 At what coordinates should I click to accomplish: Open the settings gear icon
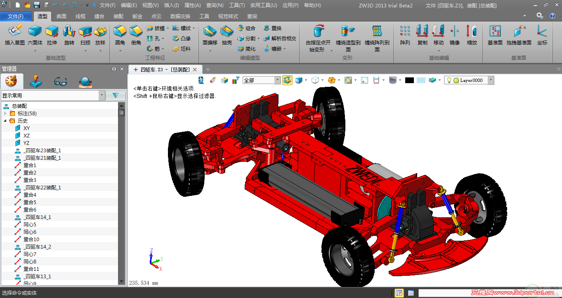pyautogui.click(x=540, y=16)
